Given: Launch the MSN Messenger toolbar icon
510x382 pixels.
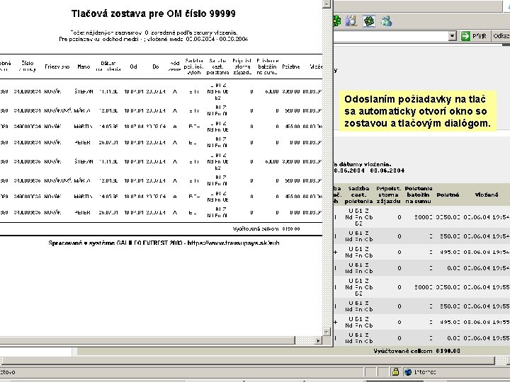Looking at the screenshot, I should tap(387, 21).
